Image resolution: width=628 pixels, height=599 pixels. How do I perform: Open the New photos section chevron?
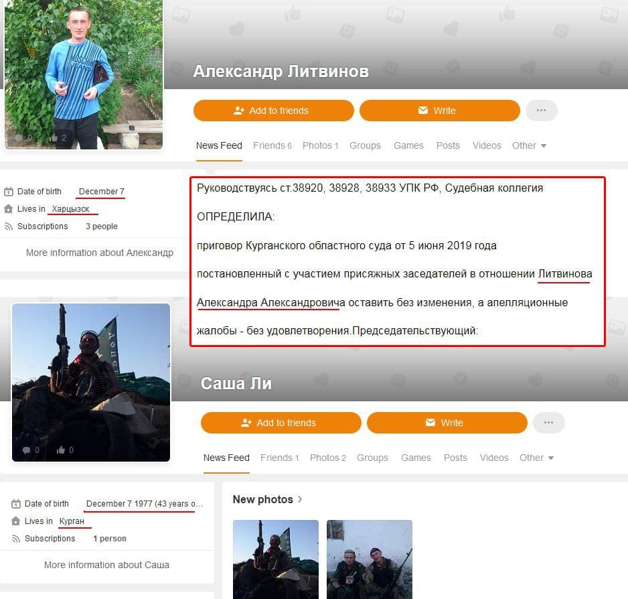(x=300, y=499)
